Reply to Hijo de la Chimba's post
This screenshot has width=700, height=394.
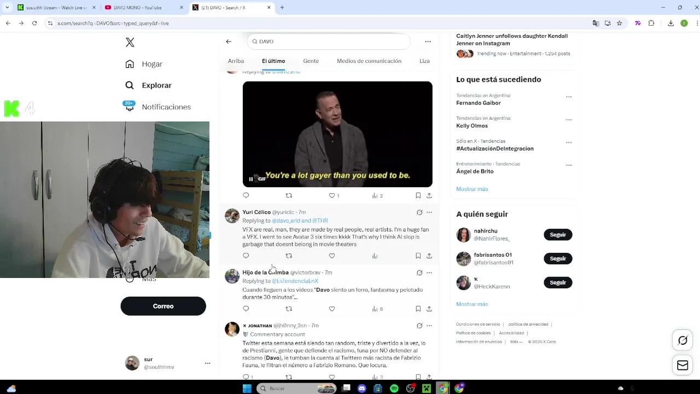pos(246,309)
